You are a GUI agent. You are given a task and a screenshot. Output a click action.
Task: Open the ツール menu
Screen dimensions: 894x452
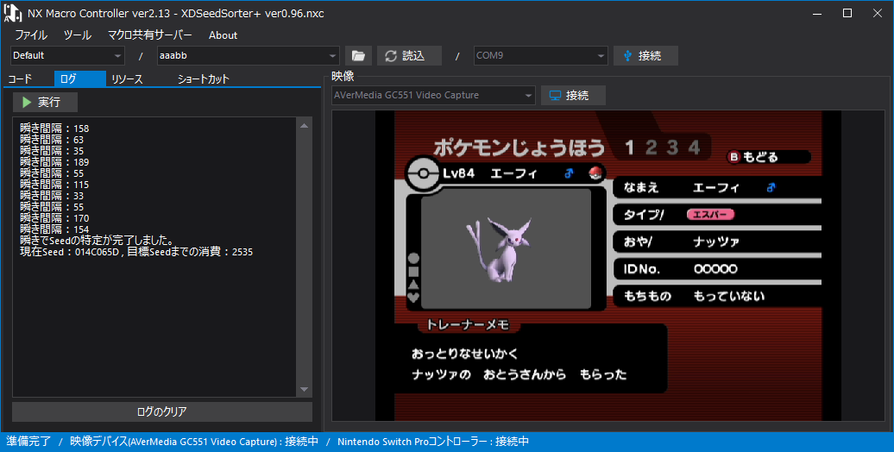(x=77, y=35)
